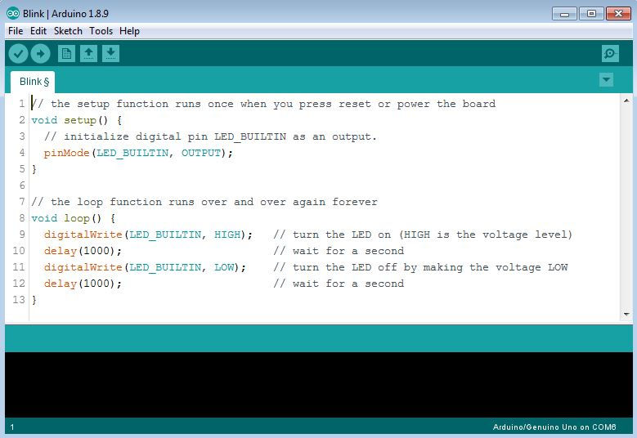Open the Serial Monitor magnifier icon
The image size is (637, 438).
(x=610, y=54)
